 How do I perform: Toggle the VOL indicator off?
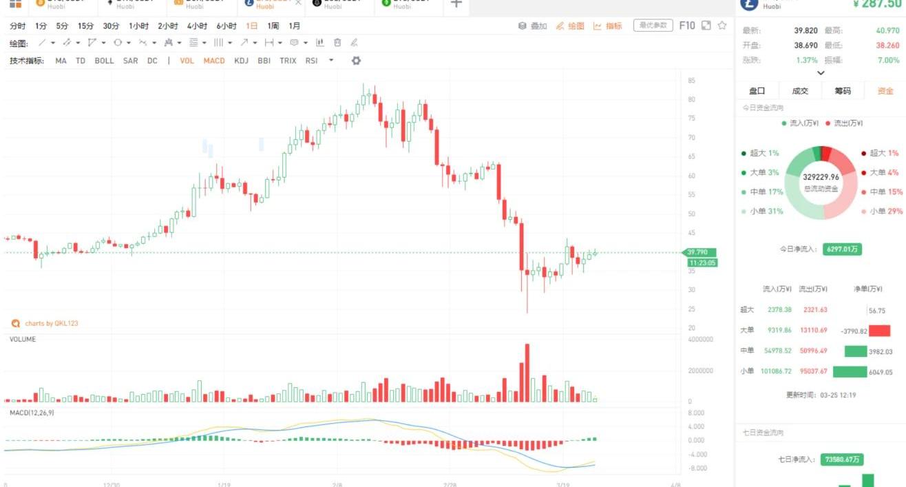[x=187, y=61]
